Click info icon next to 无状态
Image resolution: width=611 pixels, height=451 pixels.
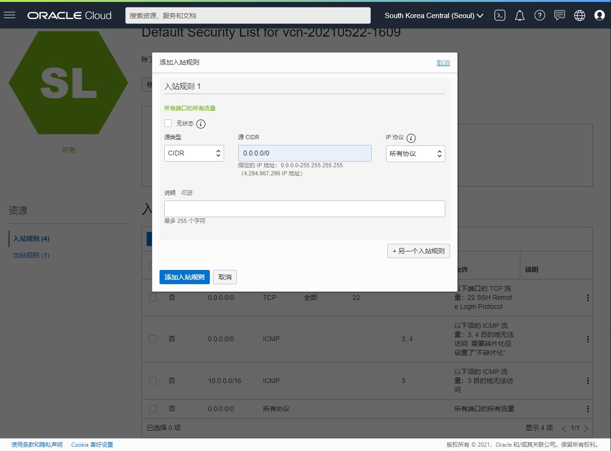201,124
